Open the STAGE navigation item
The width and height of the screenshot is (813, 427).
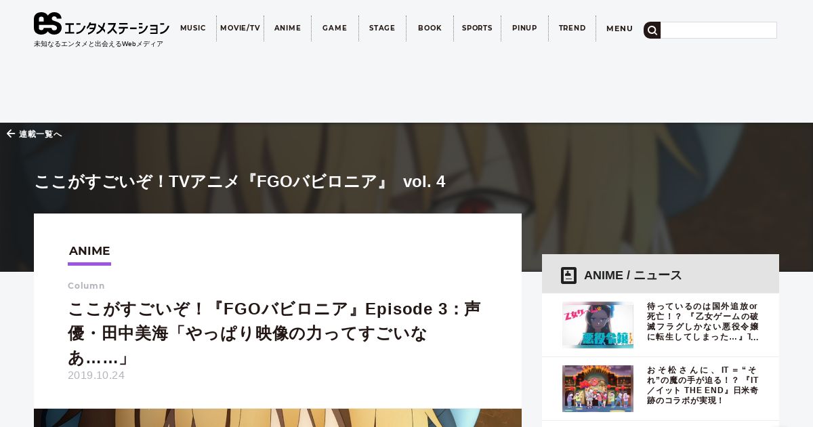pyautogui.click(x=382, y=28)
